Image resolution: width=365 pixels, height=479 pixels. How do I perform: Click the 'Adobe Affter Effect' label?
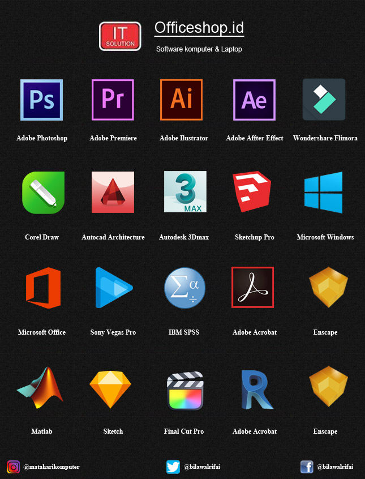click(x=255, y=138)
